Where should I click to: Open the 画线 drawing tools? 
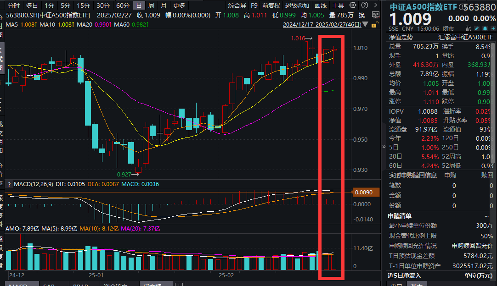[x=321, y=5]
